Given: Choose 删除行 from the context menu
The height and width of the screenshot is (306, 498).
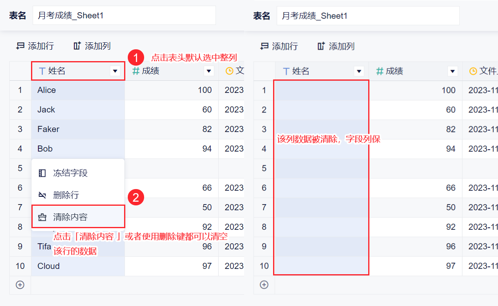Looking at the screenshot, I should coord(66,195).
